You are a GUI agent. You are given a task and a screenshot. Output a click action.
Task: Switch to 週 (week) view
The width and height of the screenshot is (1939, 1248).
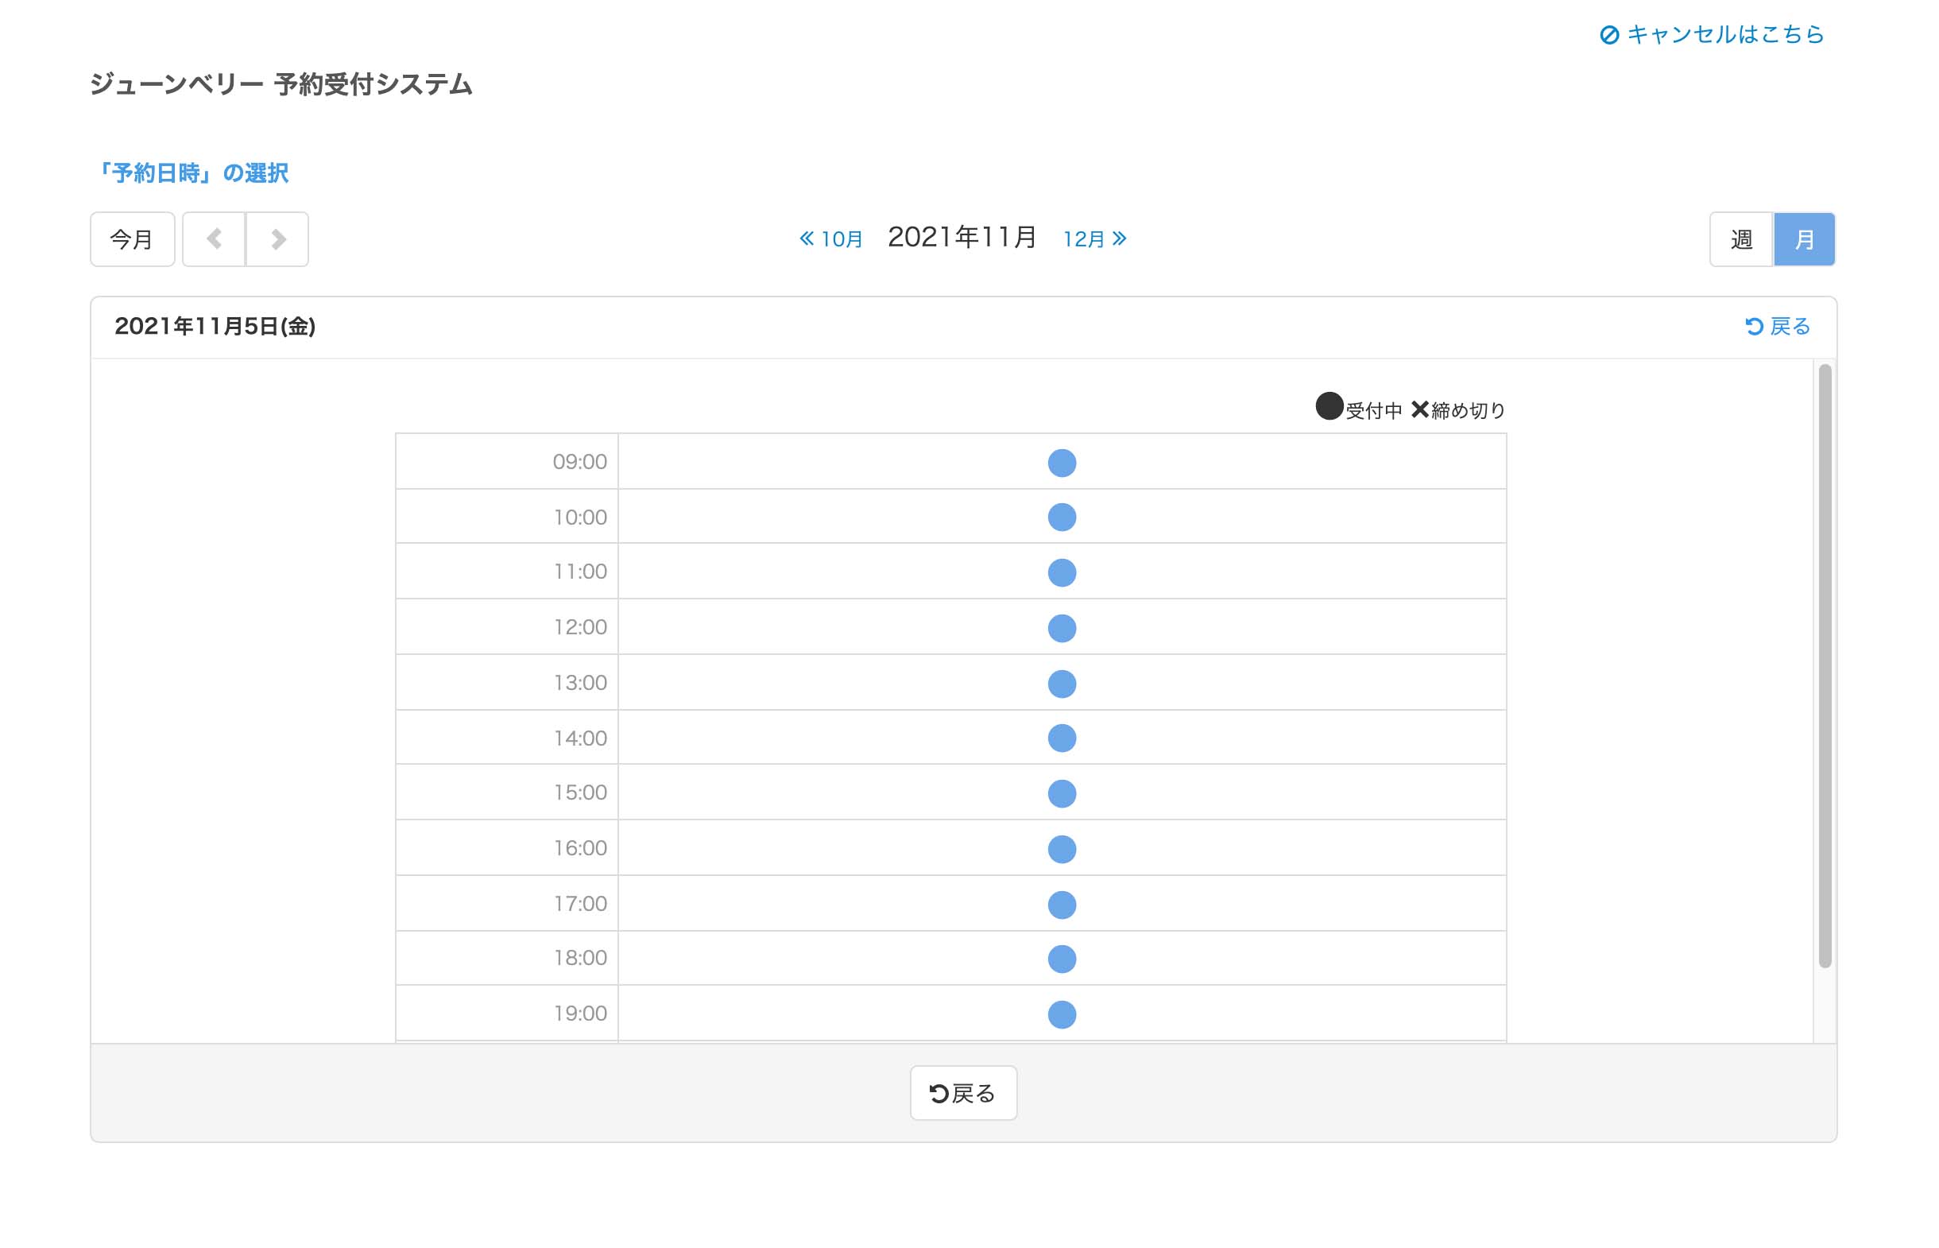pyautogui.click(x=1741, y=239)
